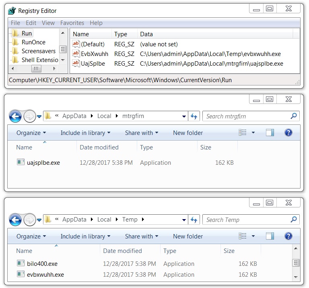Open Help in mtrgfirn window

point(288,133)
